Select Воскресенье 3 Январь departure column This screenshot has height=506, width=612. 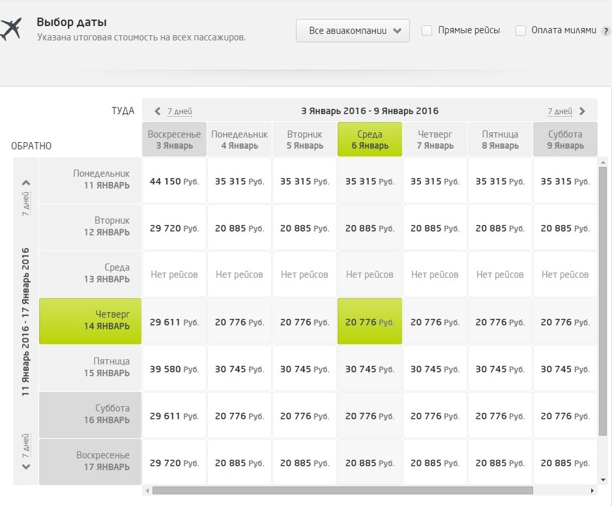coord(174,140)
